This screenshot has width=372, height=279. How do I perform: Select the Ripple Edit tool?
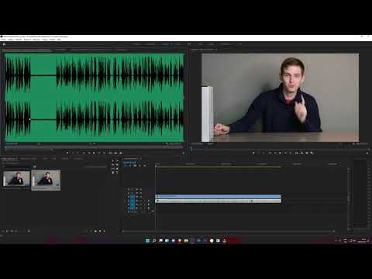click(113, 164)
